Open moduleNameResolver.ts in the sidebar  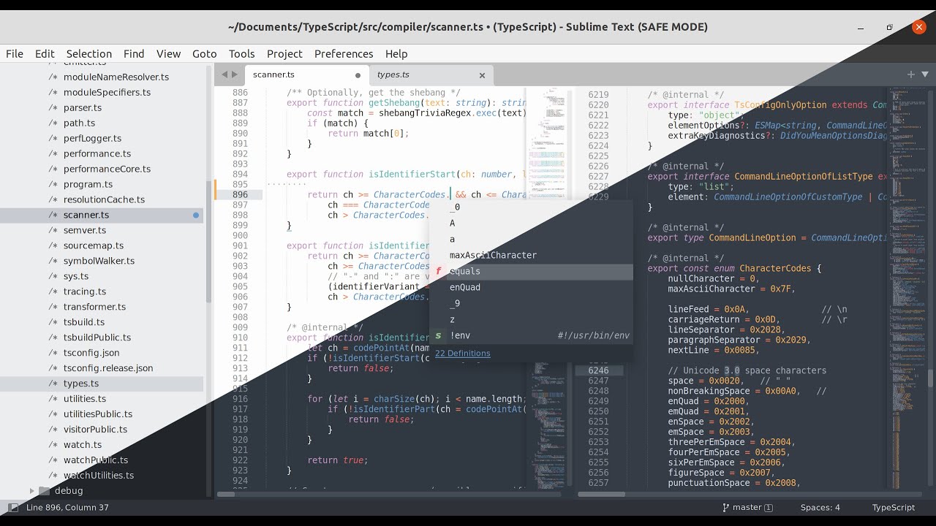pos(116,77)
